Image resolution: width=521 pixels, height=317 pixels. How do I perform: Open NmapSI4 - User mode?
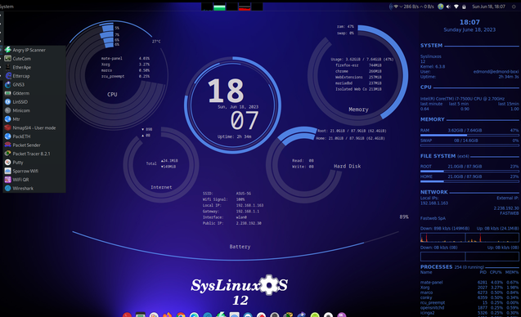pyautogui.click(x=34, y=127)
